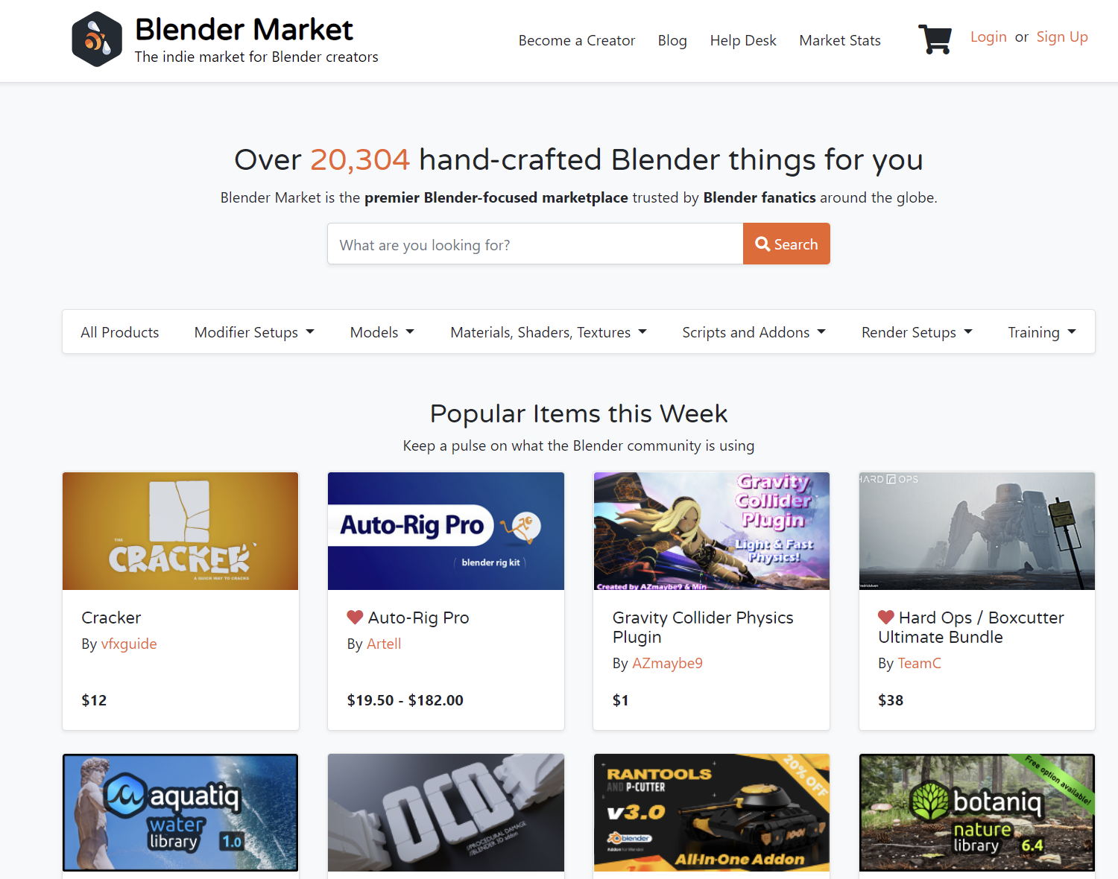The width and height of the screenshot is (1118, 879).
Task: Open the Materials, Shaders, Textures dropdown
Action: coord(549,332)
